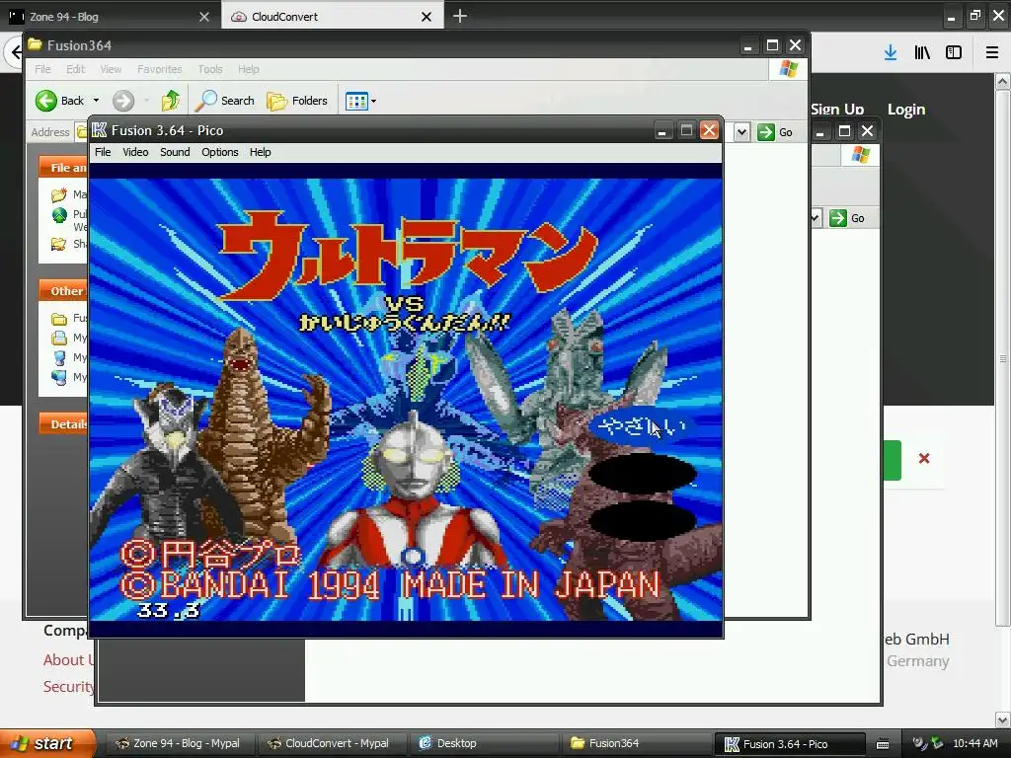Click the red X on the CloudConvert page
Image resolution: width=1011 pixels, height=758 pixels.
click(924, 458)
